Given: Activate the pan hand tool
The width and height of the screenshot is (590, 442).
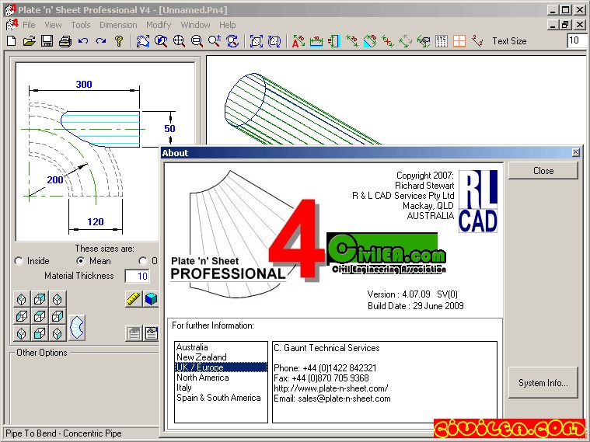Looking at the screenshot, I should click(x=142, y=40).
